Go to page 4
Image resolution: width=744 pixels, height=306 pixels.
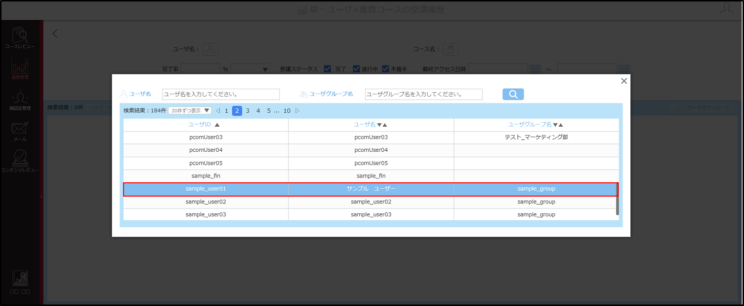click(258, 111)
